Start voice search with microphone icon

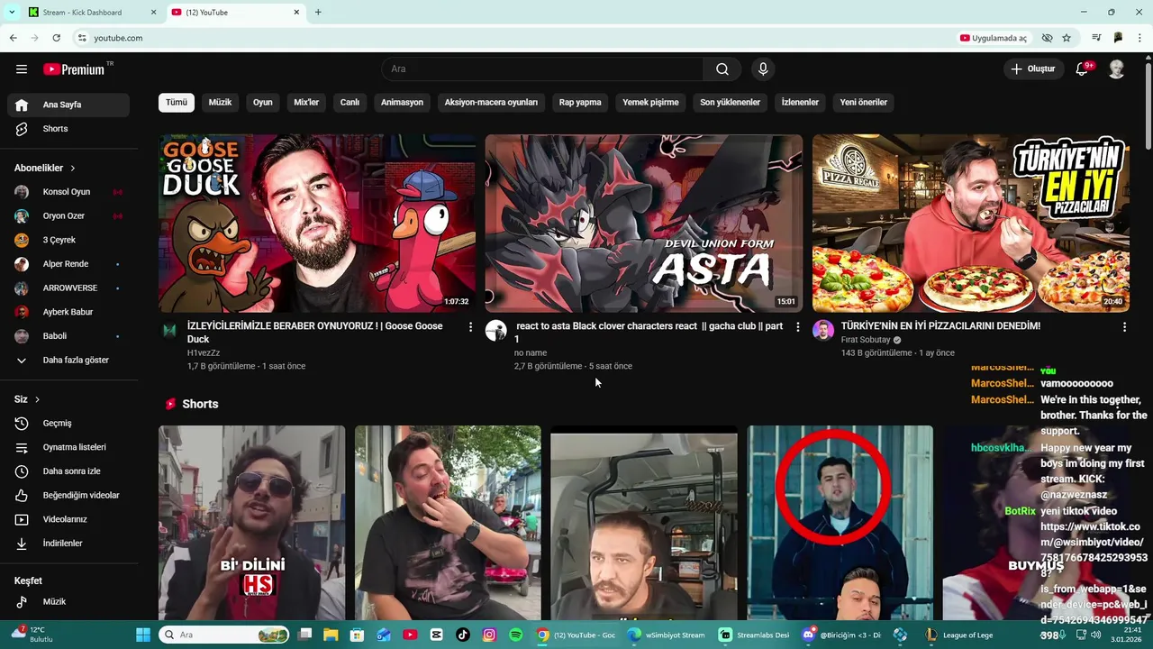pos(763,69)
